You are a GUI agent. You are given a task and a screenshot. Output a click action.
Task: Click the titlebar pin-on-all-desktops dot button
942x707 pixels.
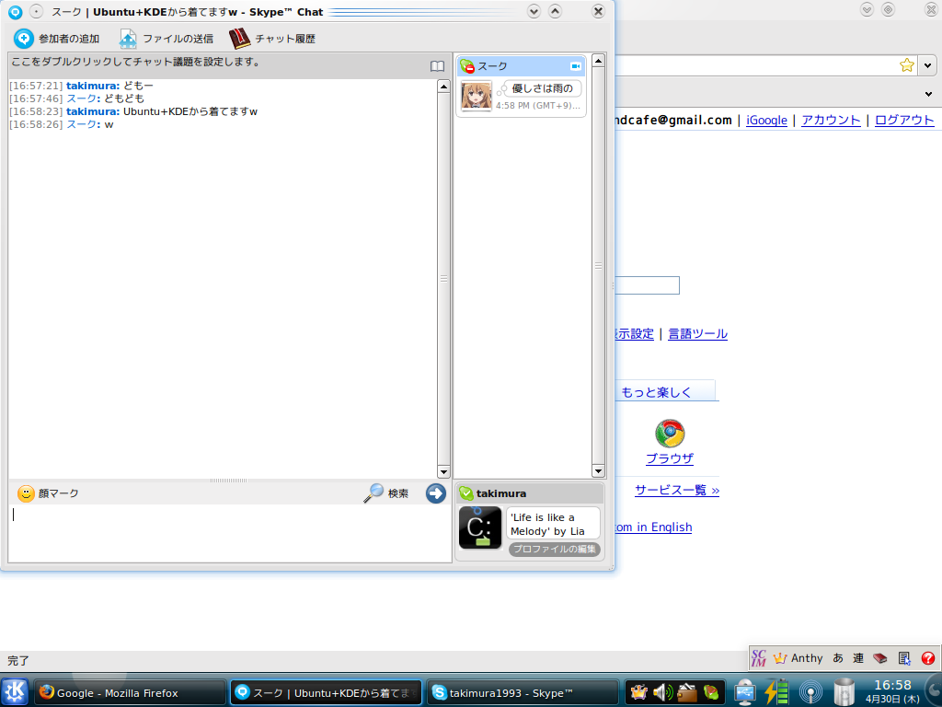[36, 11]
